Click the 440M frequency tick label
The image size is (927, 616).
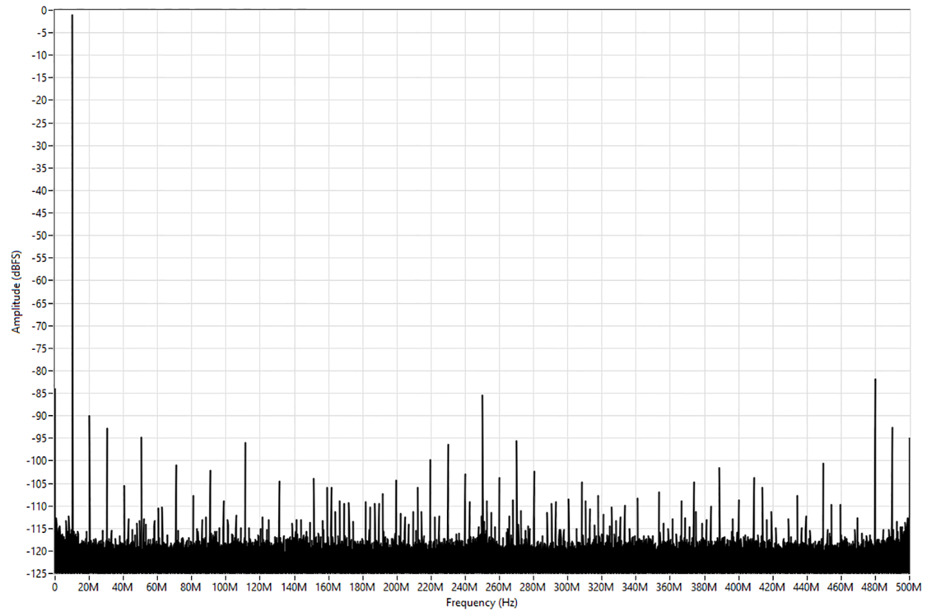[807, 587]
